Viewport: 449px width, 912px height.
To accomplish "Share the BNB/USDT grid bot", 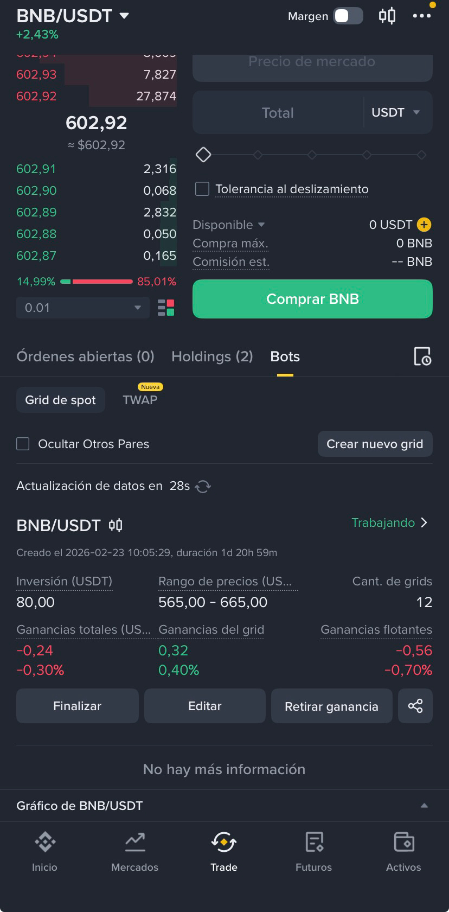I will 415,706.
